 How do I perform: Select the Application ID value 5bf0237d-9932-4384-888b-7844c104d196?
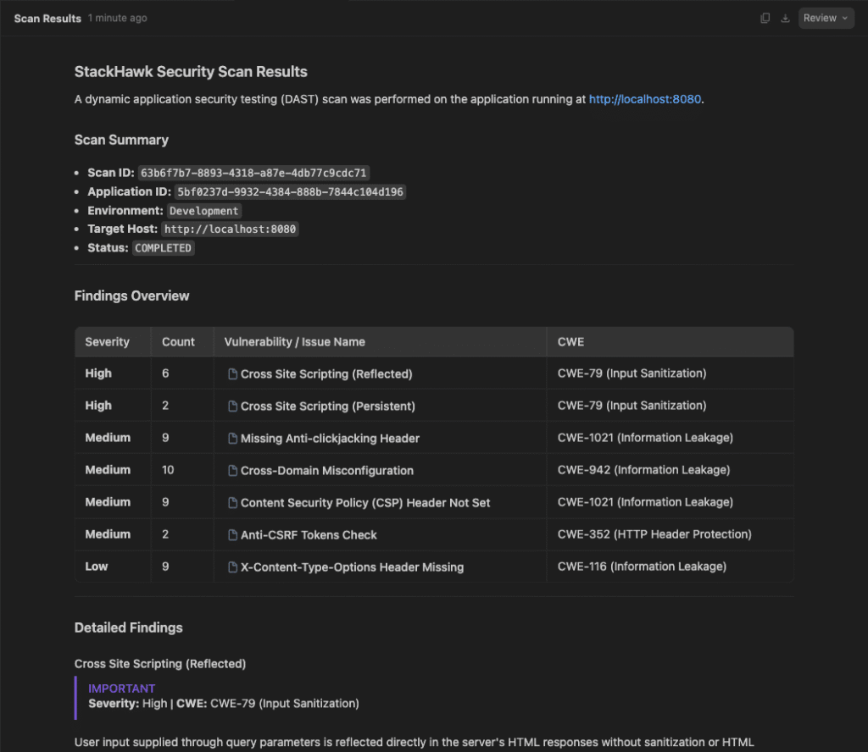point(290,192)
